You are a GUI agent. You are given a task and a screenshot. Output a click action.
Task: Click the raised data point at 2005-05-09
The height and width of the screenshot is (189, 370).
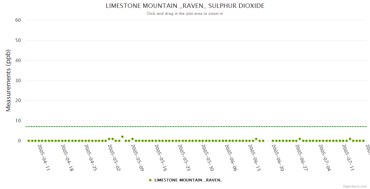click(133, 139)
